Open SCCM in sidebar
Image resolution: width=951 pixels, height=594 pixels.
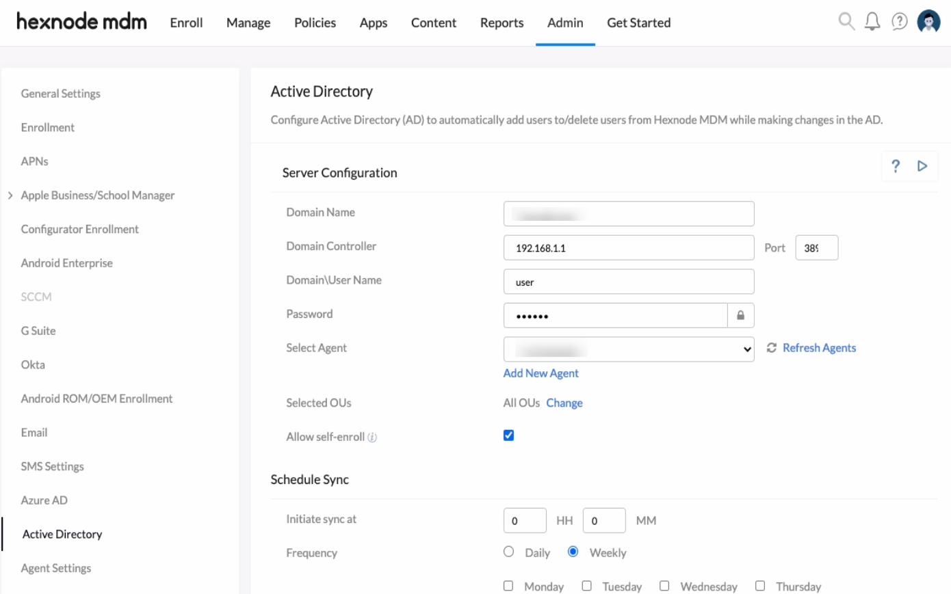coord(36,297)
